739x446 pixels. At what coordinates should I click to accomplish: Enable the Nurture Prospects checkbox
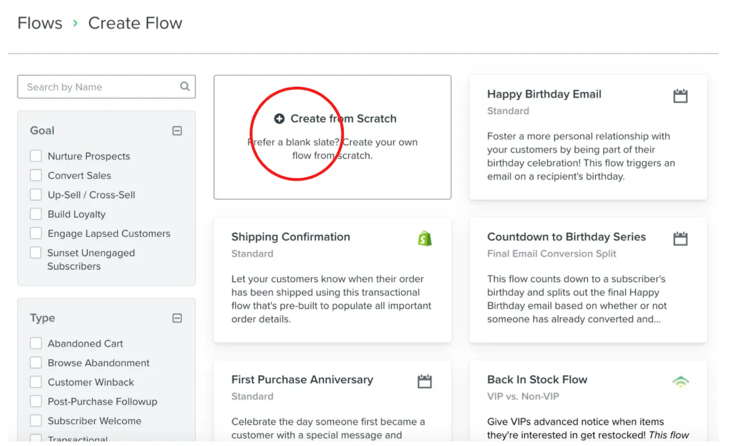point(36,156)
